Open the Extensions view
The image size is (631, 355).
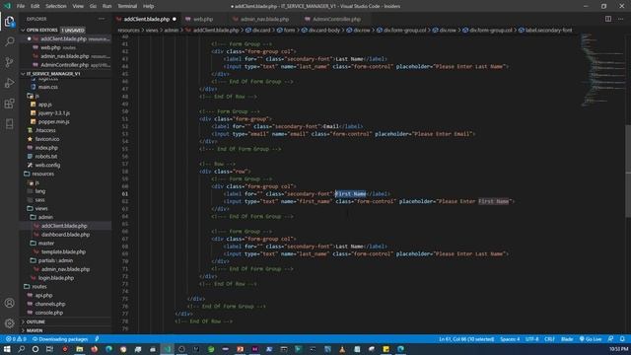point(9,104)
